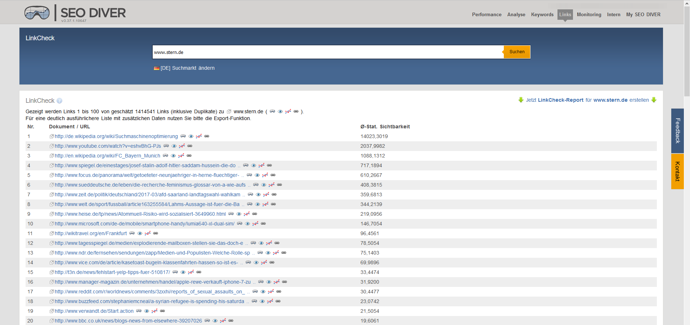Click trend chart icon next to www.stern.de summary

click(288, 111)
